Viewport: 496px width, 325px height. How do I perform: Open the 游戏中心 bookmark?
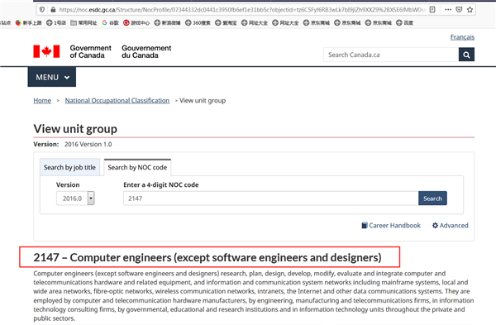136,23
